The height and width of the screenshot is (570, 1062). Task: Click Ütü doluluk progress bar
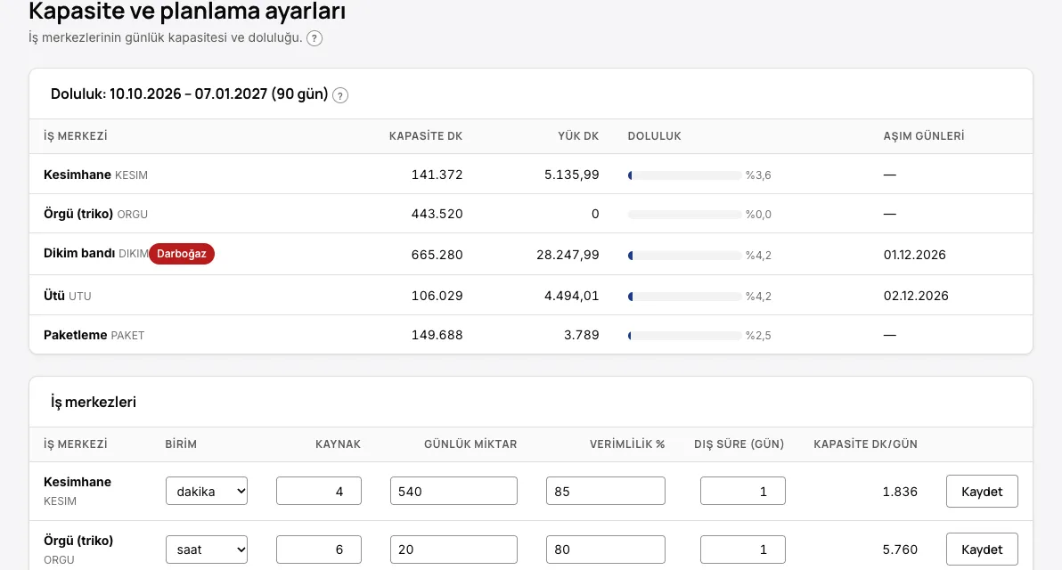click(685, 296)
